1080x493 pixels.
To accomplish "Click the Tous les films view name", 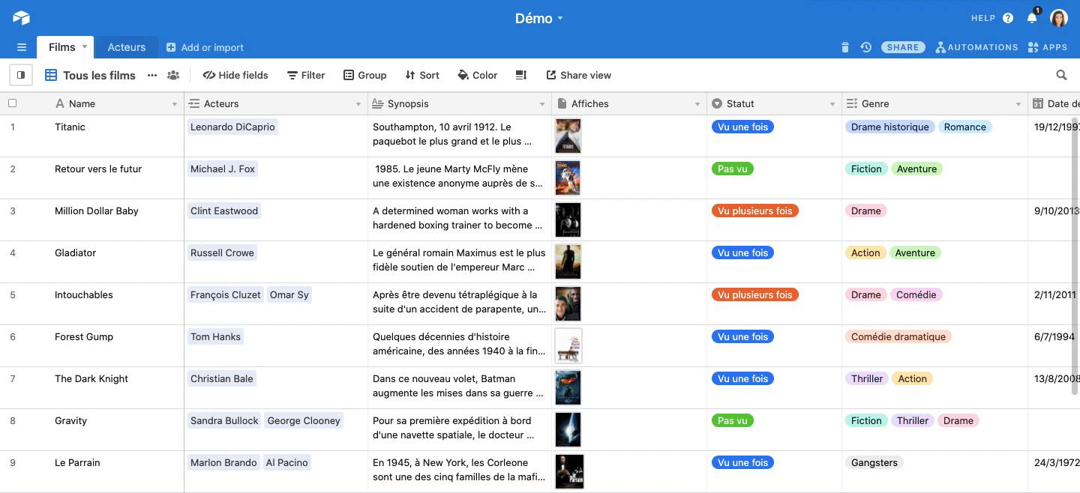I will coord(99,75).
